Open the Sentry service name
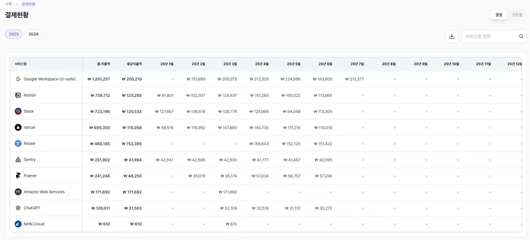This screenshot has width=530, height=240. point(29,160)
